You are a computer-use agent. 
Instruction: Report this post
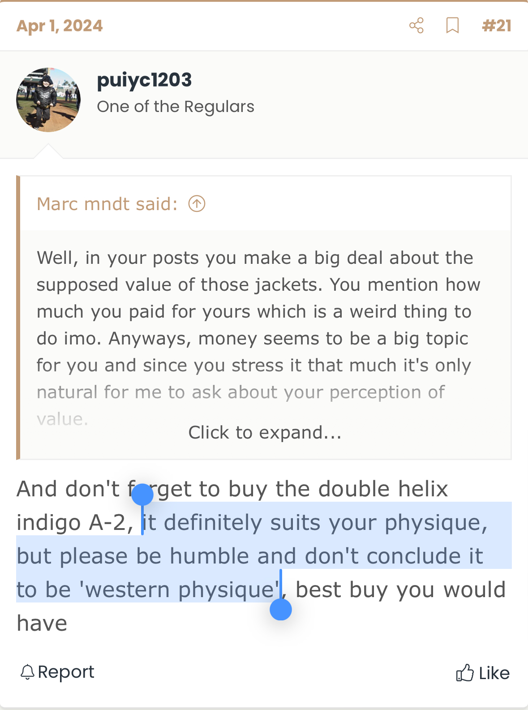57,672
